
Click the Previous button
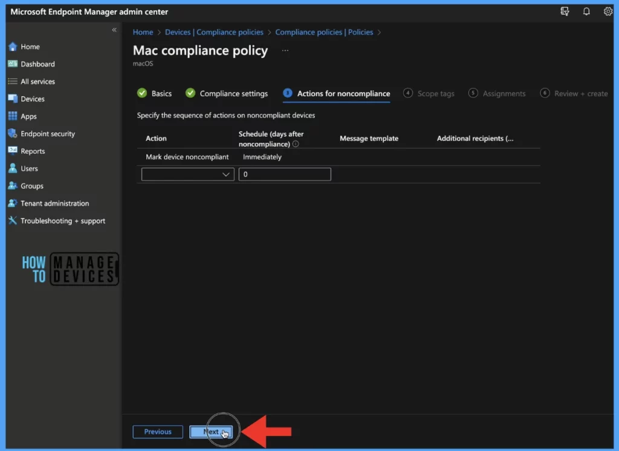(158, 432)
